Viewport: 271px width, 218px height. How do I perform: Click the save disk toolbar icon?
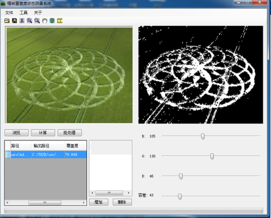pos(14,21)
